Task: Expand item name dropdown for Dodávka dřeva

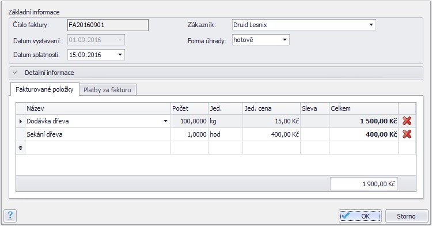Action: coord(165,121)
